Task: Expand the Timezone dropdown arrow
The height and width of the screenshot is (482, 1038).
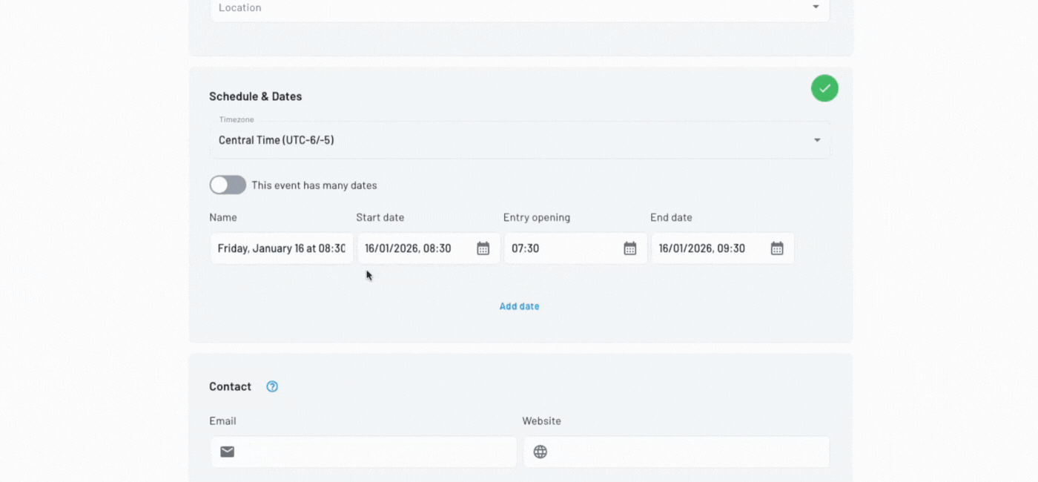Action: [x=816, y=140]
